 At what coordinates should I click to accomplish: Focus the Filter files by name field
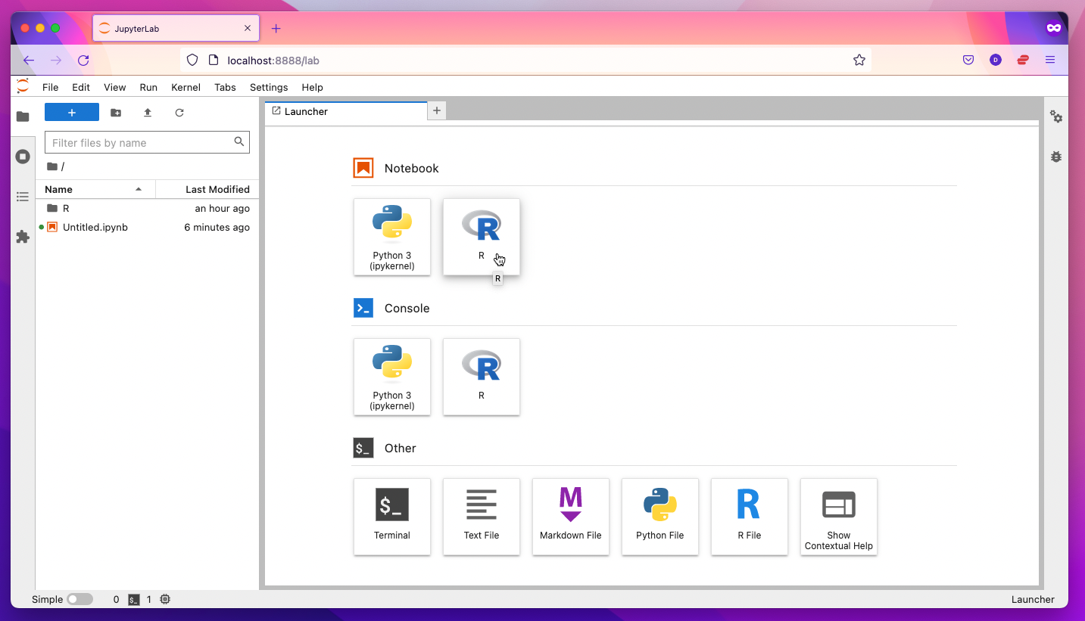pyautogui.click(x=147, y=142)
